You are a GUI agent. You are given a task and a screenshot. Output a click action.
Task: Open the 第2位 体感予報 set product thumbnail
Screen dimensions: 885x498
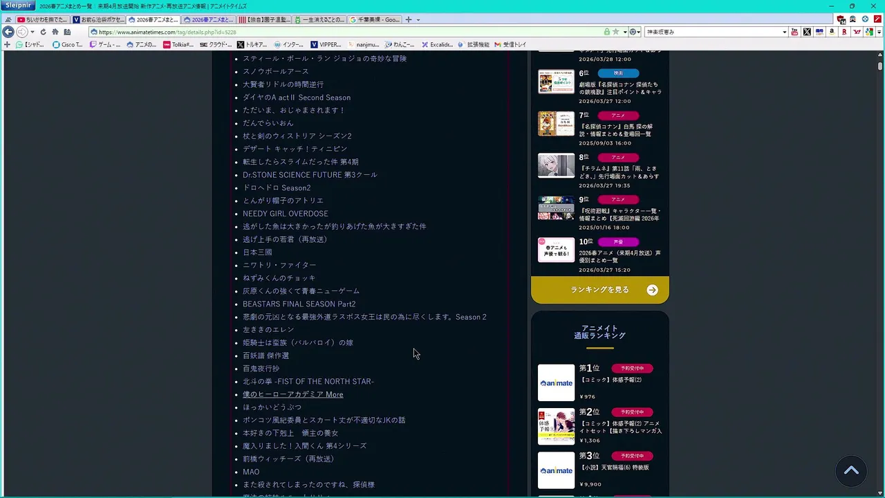click(x=556, y=426)
